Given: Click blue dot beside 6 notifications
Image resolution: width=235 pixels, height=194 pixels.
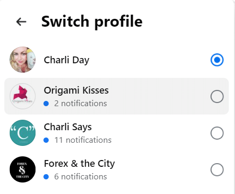Looking at the screenshot, I should click(x=46, y=177).
